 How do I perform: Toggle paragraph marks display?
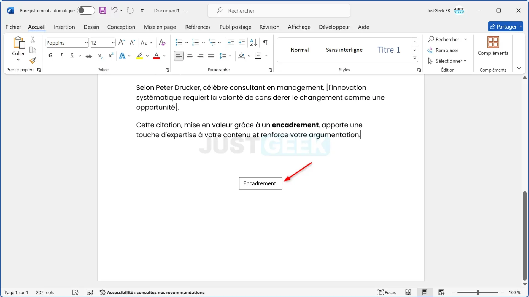pyautogui.click(x=265, y=42)
